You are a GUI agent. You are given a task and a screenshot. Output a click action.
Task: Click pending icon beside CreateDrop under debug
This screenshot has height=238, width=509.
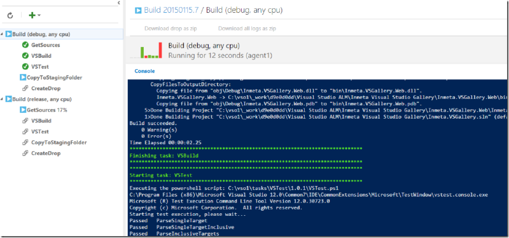[x=25, y=88]
